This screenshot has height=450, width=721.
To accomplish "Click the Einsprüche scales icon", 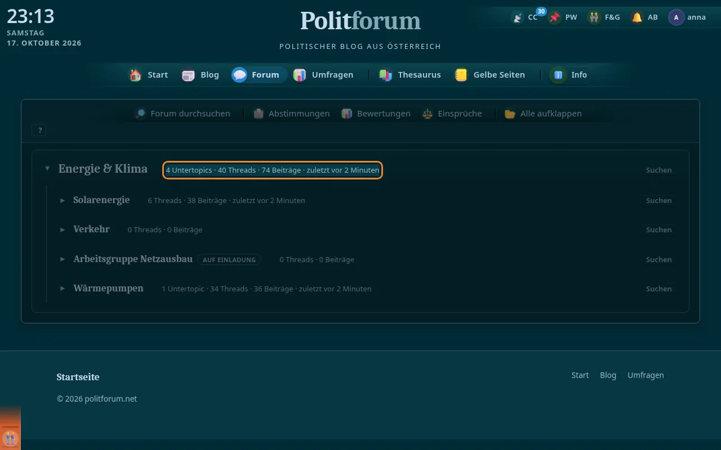I will [x=428, y=114].
